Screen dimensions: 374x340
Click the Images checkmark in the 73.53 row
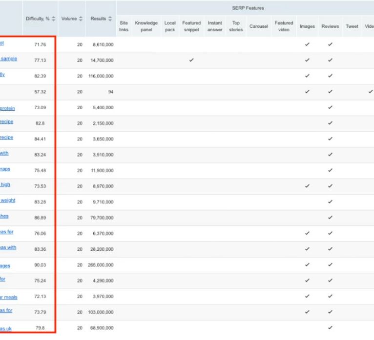click(307, 186)
